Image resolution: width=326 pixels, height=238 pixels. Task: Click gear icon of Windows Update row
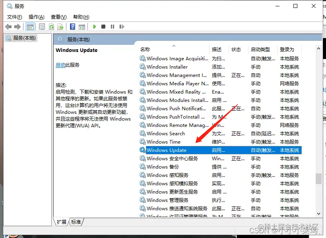pos(142,150)
